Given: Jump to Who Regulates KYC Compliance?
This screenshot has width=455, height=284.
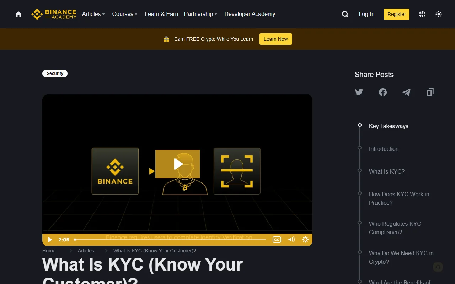Looking at the screenshot, I should point(395,228).
